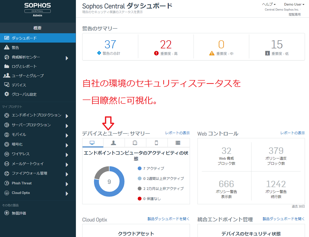Click the デバイス monitor icon in sidebar
Image resolution: width=309 pixels, height=237 pixels.
(7, 85)
